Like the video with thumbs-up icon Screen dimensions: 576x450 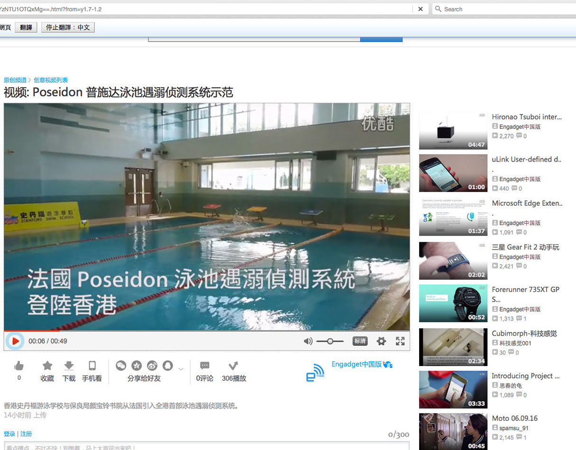click(x=19, y=366)
